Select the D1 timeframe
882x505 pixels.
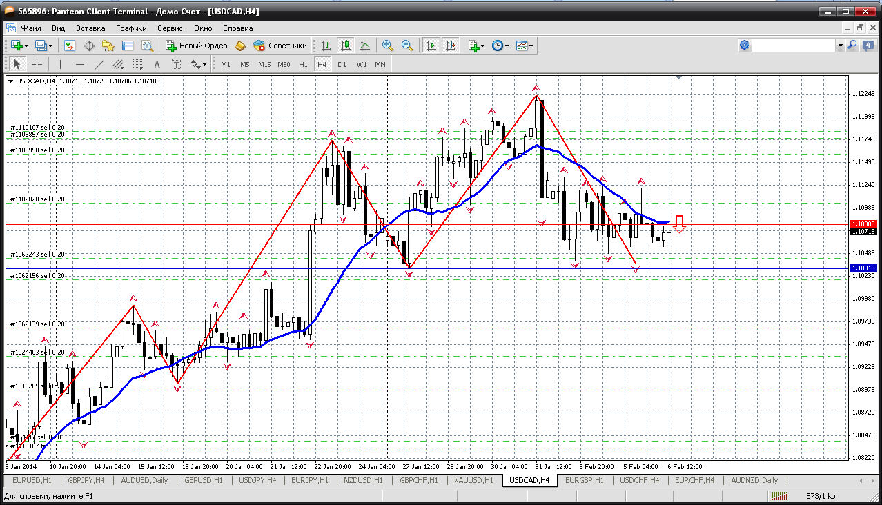pyautogui.click(x=342, y=64)
